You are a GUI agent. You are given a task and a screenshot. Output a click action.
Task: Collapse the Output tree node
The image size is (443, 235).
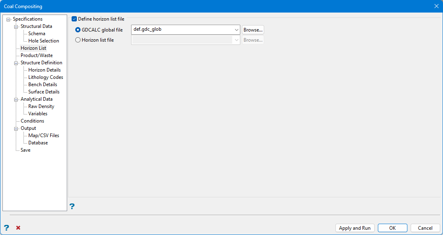tap(16, 129)
